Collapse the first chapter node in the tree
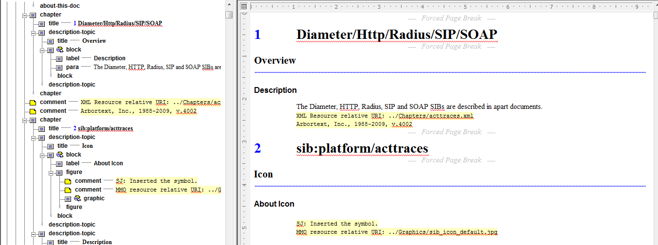Image resolution: width=658 pixels, height=245 pixels. pyautogui.click(x=24, y=15)
